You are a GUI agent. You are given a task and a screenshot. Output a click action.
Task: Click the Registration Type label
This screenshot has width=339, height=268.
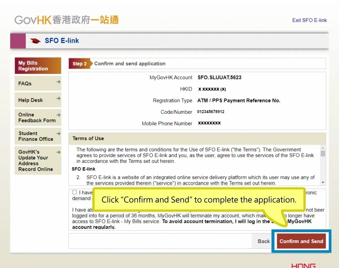pos(173,100)
